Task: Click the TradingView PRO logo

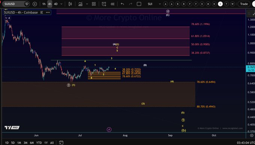Action: click(x=12, y=128)
